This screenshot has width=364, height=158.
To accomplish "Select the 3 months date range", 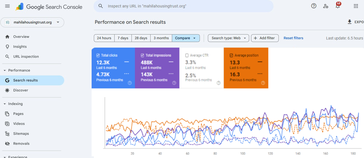I will (161, 38).
